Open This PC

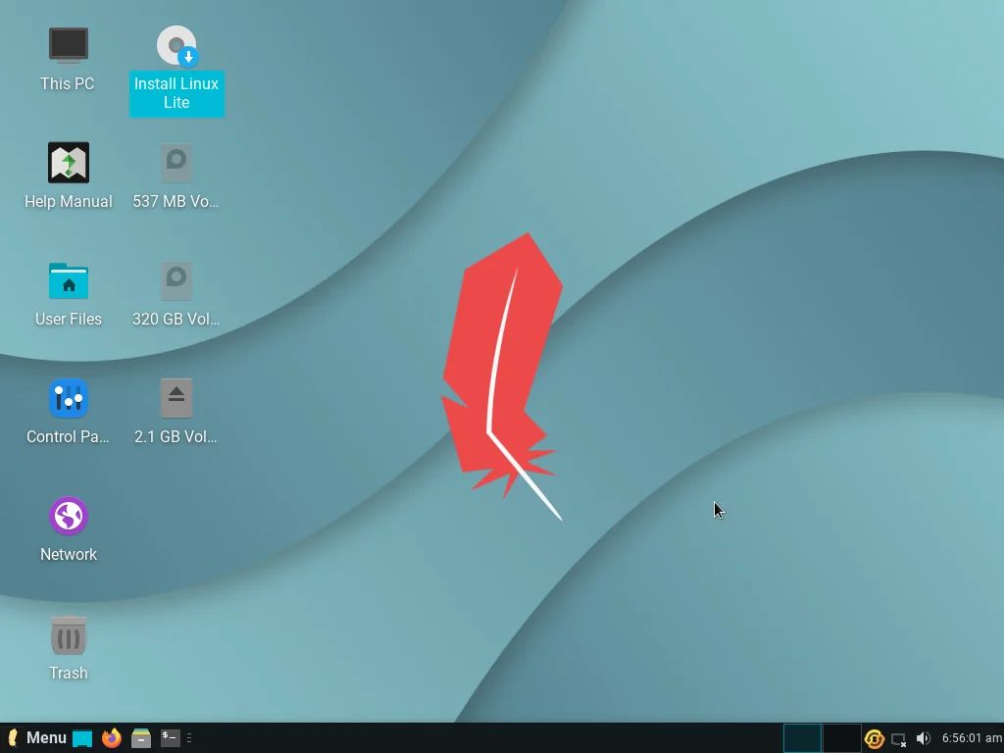coord(67,45)
